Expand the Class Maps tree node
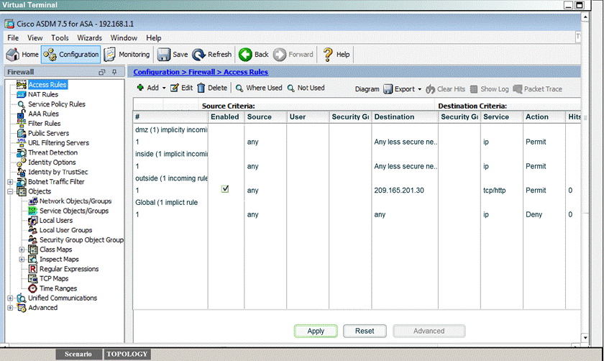This screenshot has height=361, width=604. [x=22, y=250]
